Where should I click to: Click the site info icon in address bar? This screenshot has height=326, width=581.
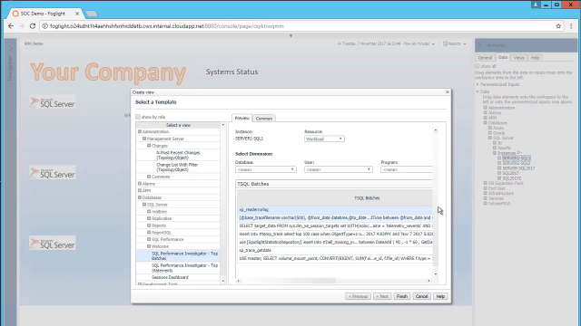coord(44,26)
